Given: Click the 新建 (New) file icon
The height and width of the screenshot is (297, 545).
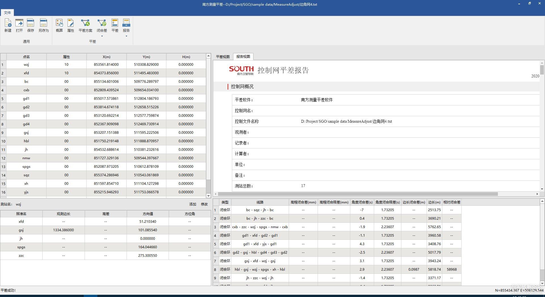Looking at the screenshot, I should pos(8,25).
